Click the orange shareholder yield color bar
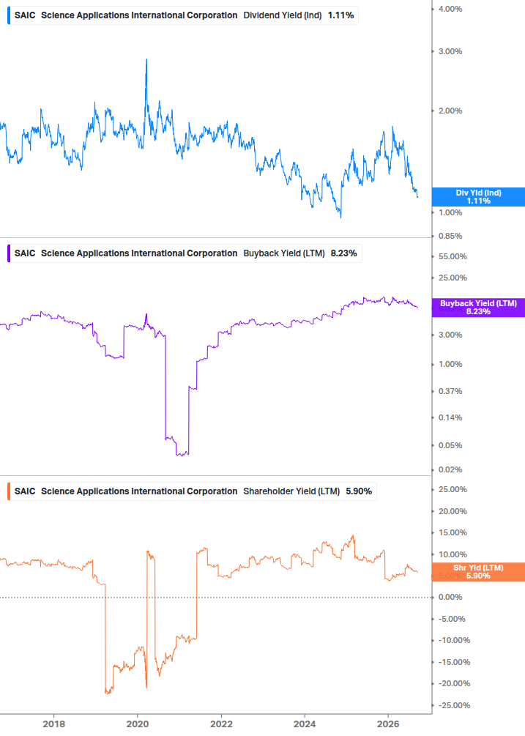The image size is (525, 736). pyautogui.click(x=9, y=491)
